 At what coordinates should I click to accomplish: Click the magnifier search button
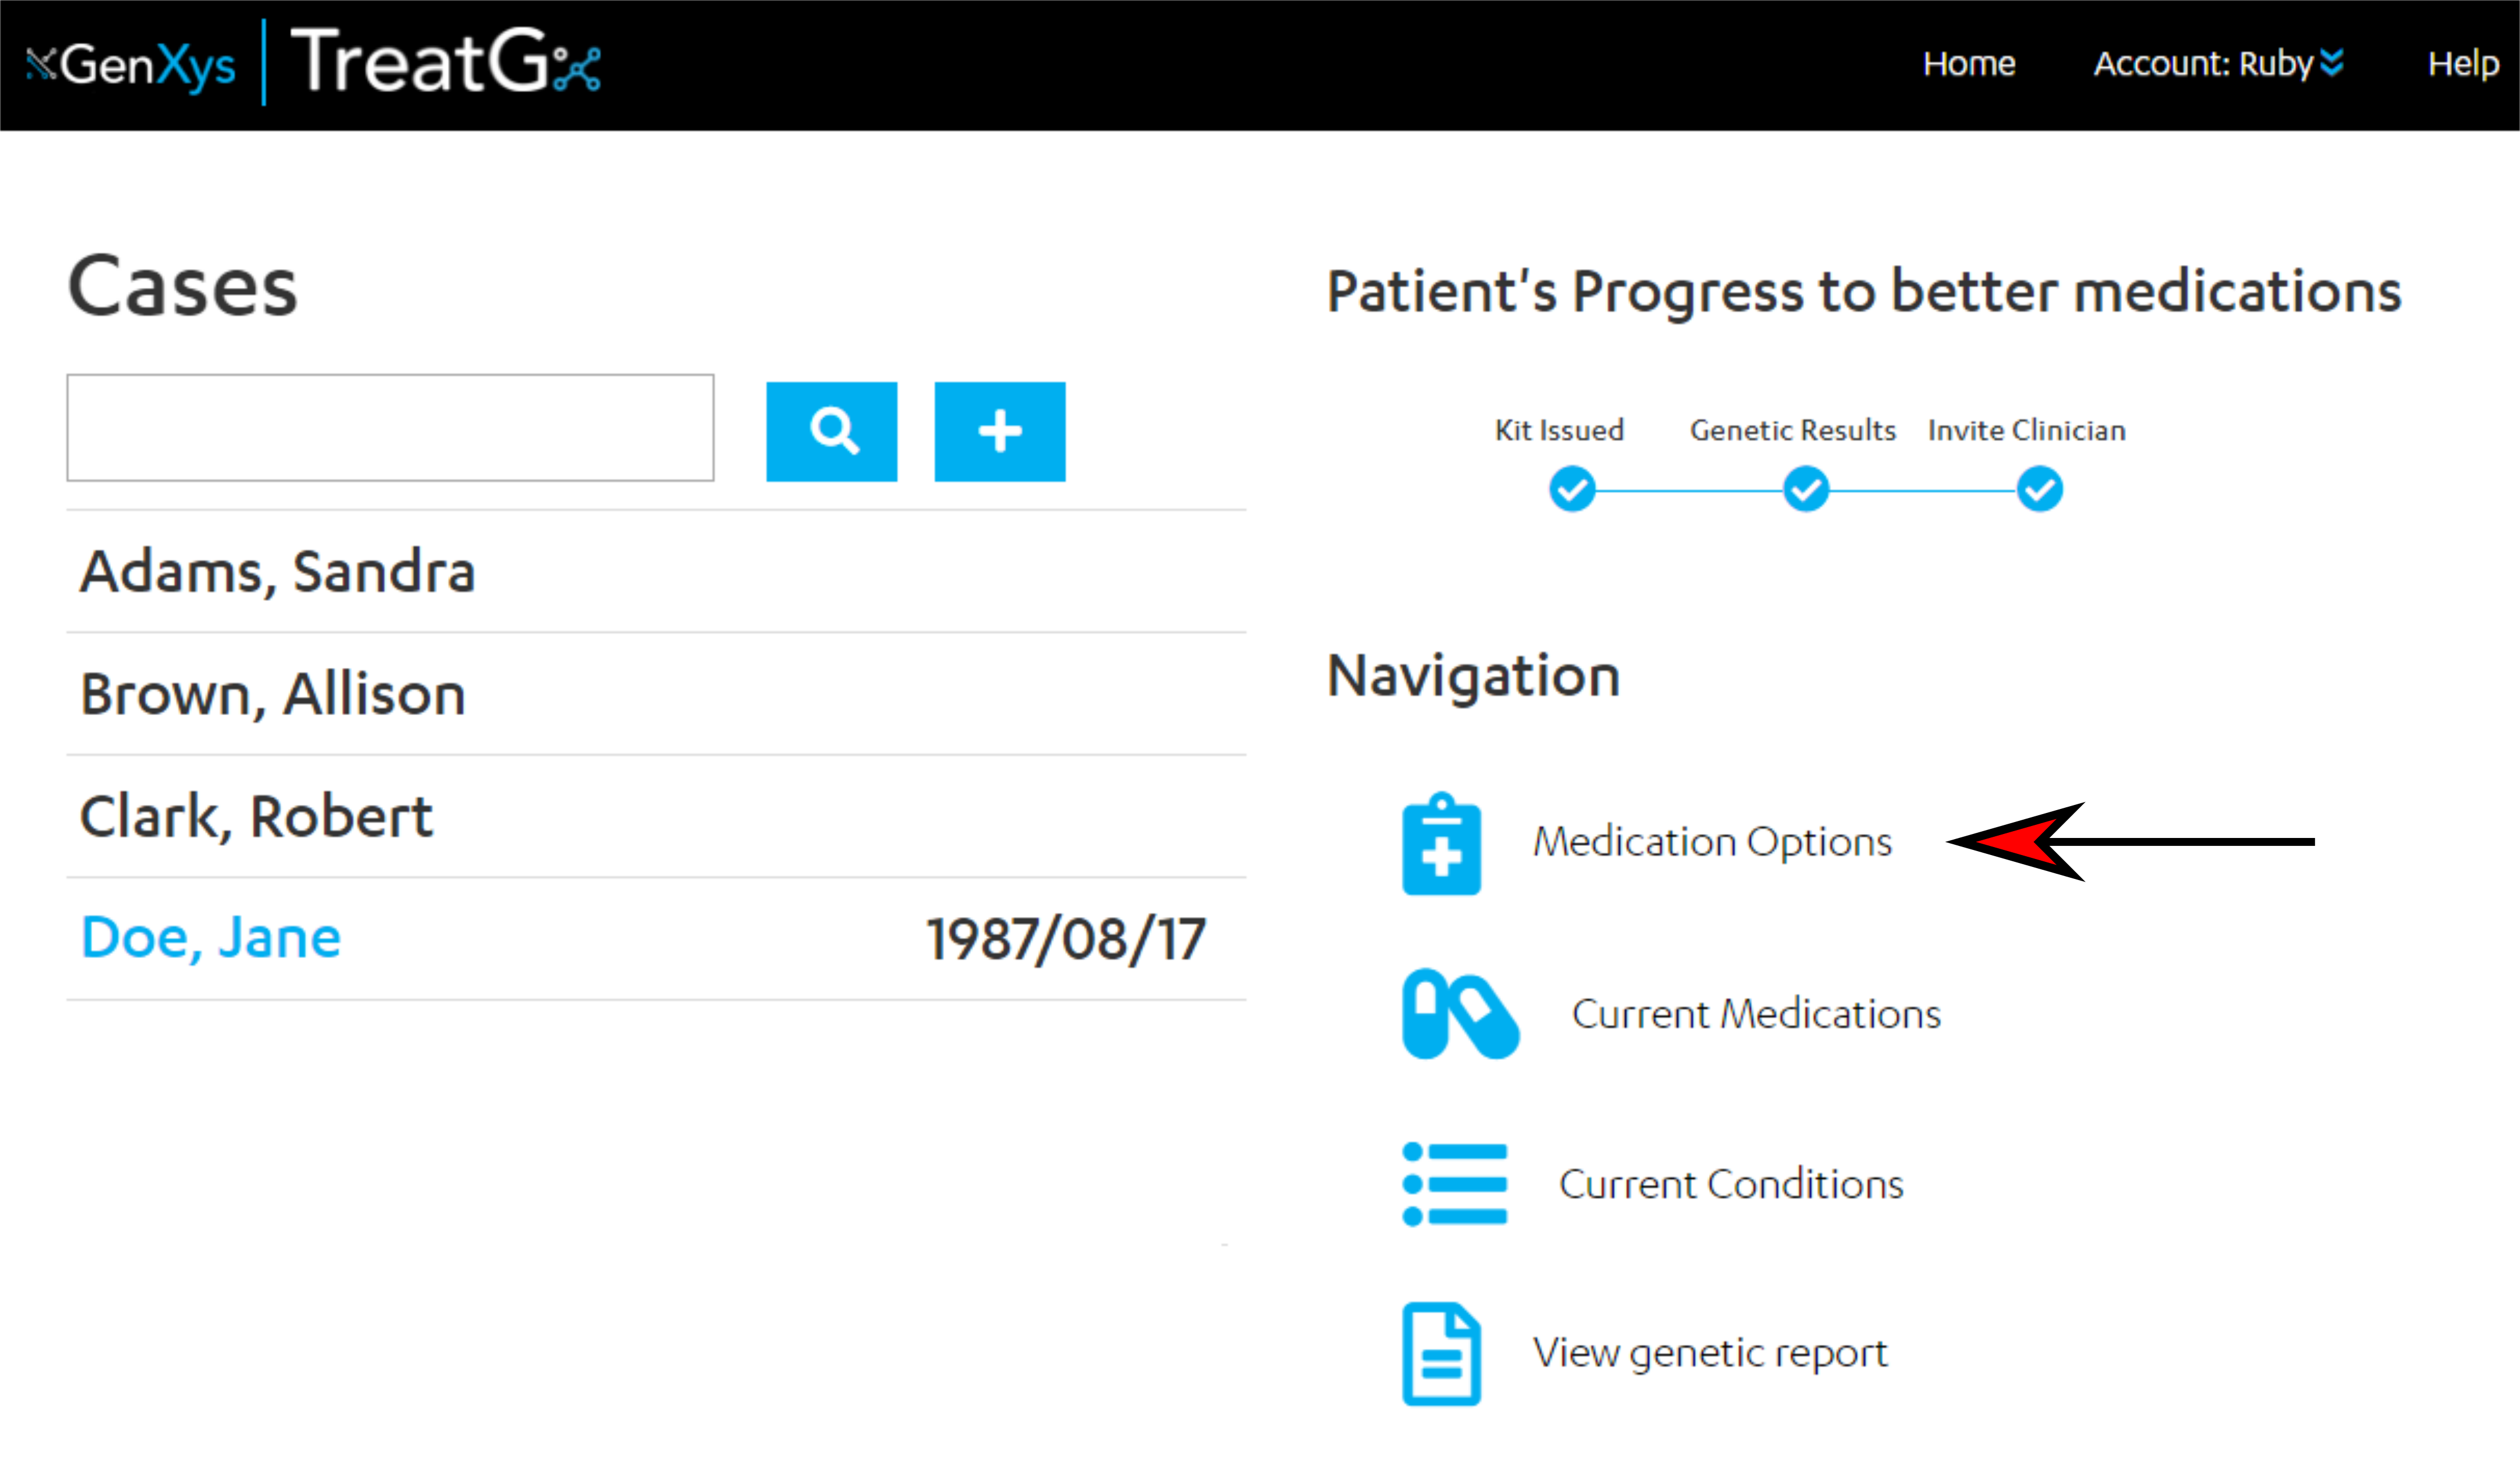(831, 432)
